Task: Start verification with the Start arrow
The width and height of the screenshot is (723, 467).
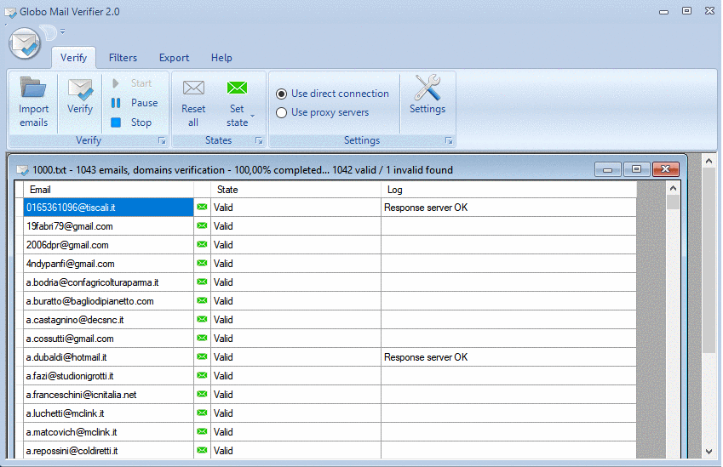Action: (x=116, y=83)
